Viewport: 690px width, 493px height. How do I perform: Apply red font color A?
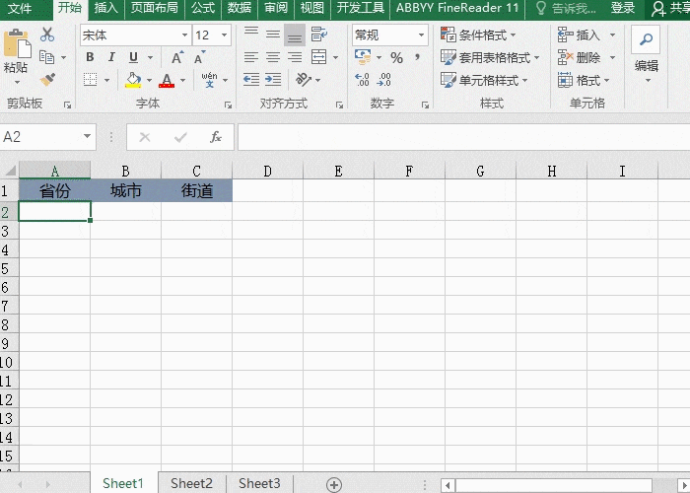click(167, 80)
